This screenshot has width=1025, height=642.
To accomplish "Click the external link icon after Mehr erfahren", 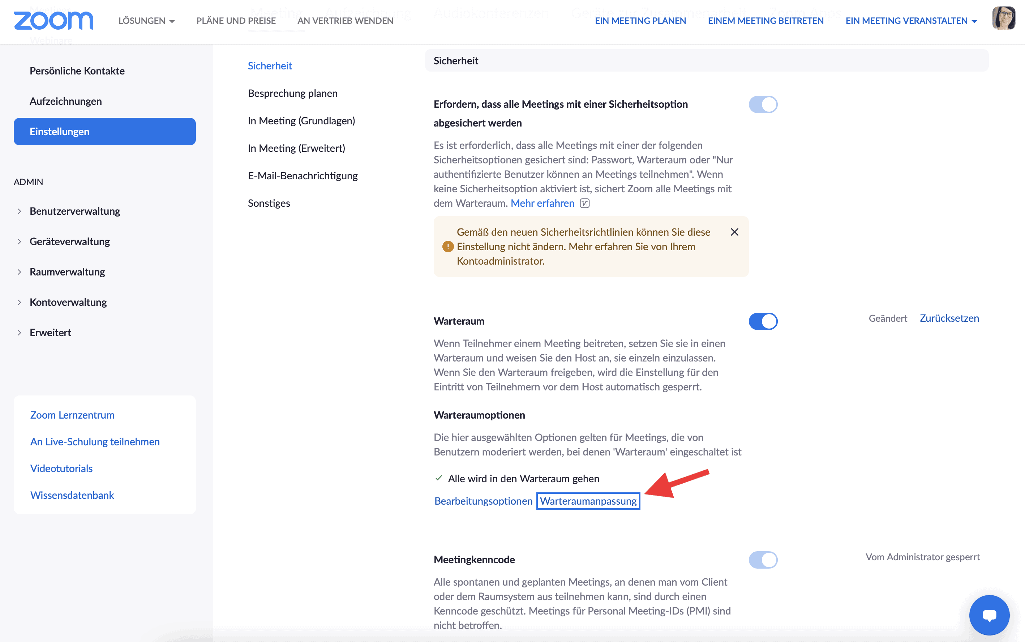I will click(x=585, y=204).
